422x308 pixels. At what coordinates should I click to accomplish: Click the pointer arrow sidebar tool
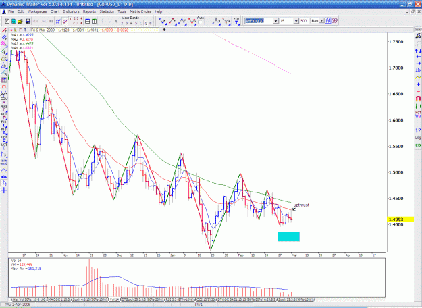[x=4, y=183]
